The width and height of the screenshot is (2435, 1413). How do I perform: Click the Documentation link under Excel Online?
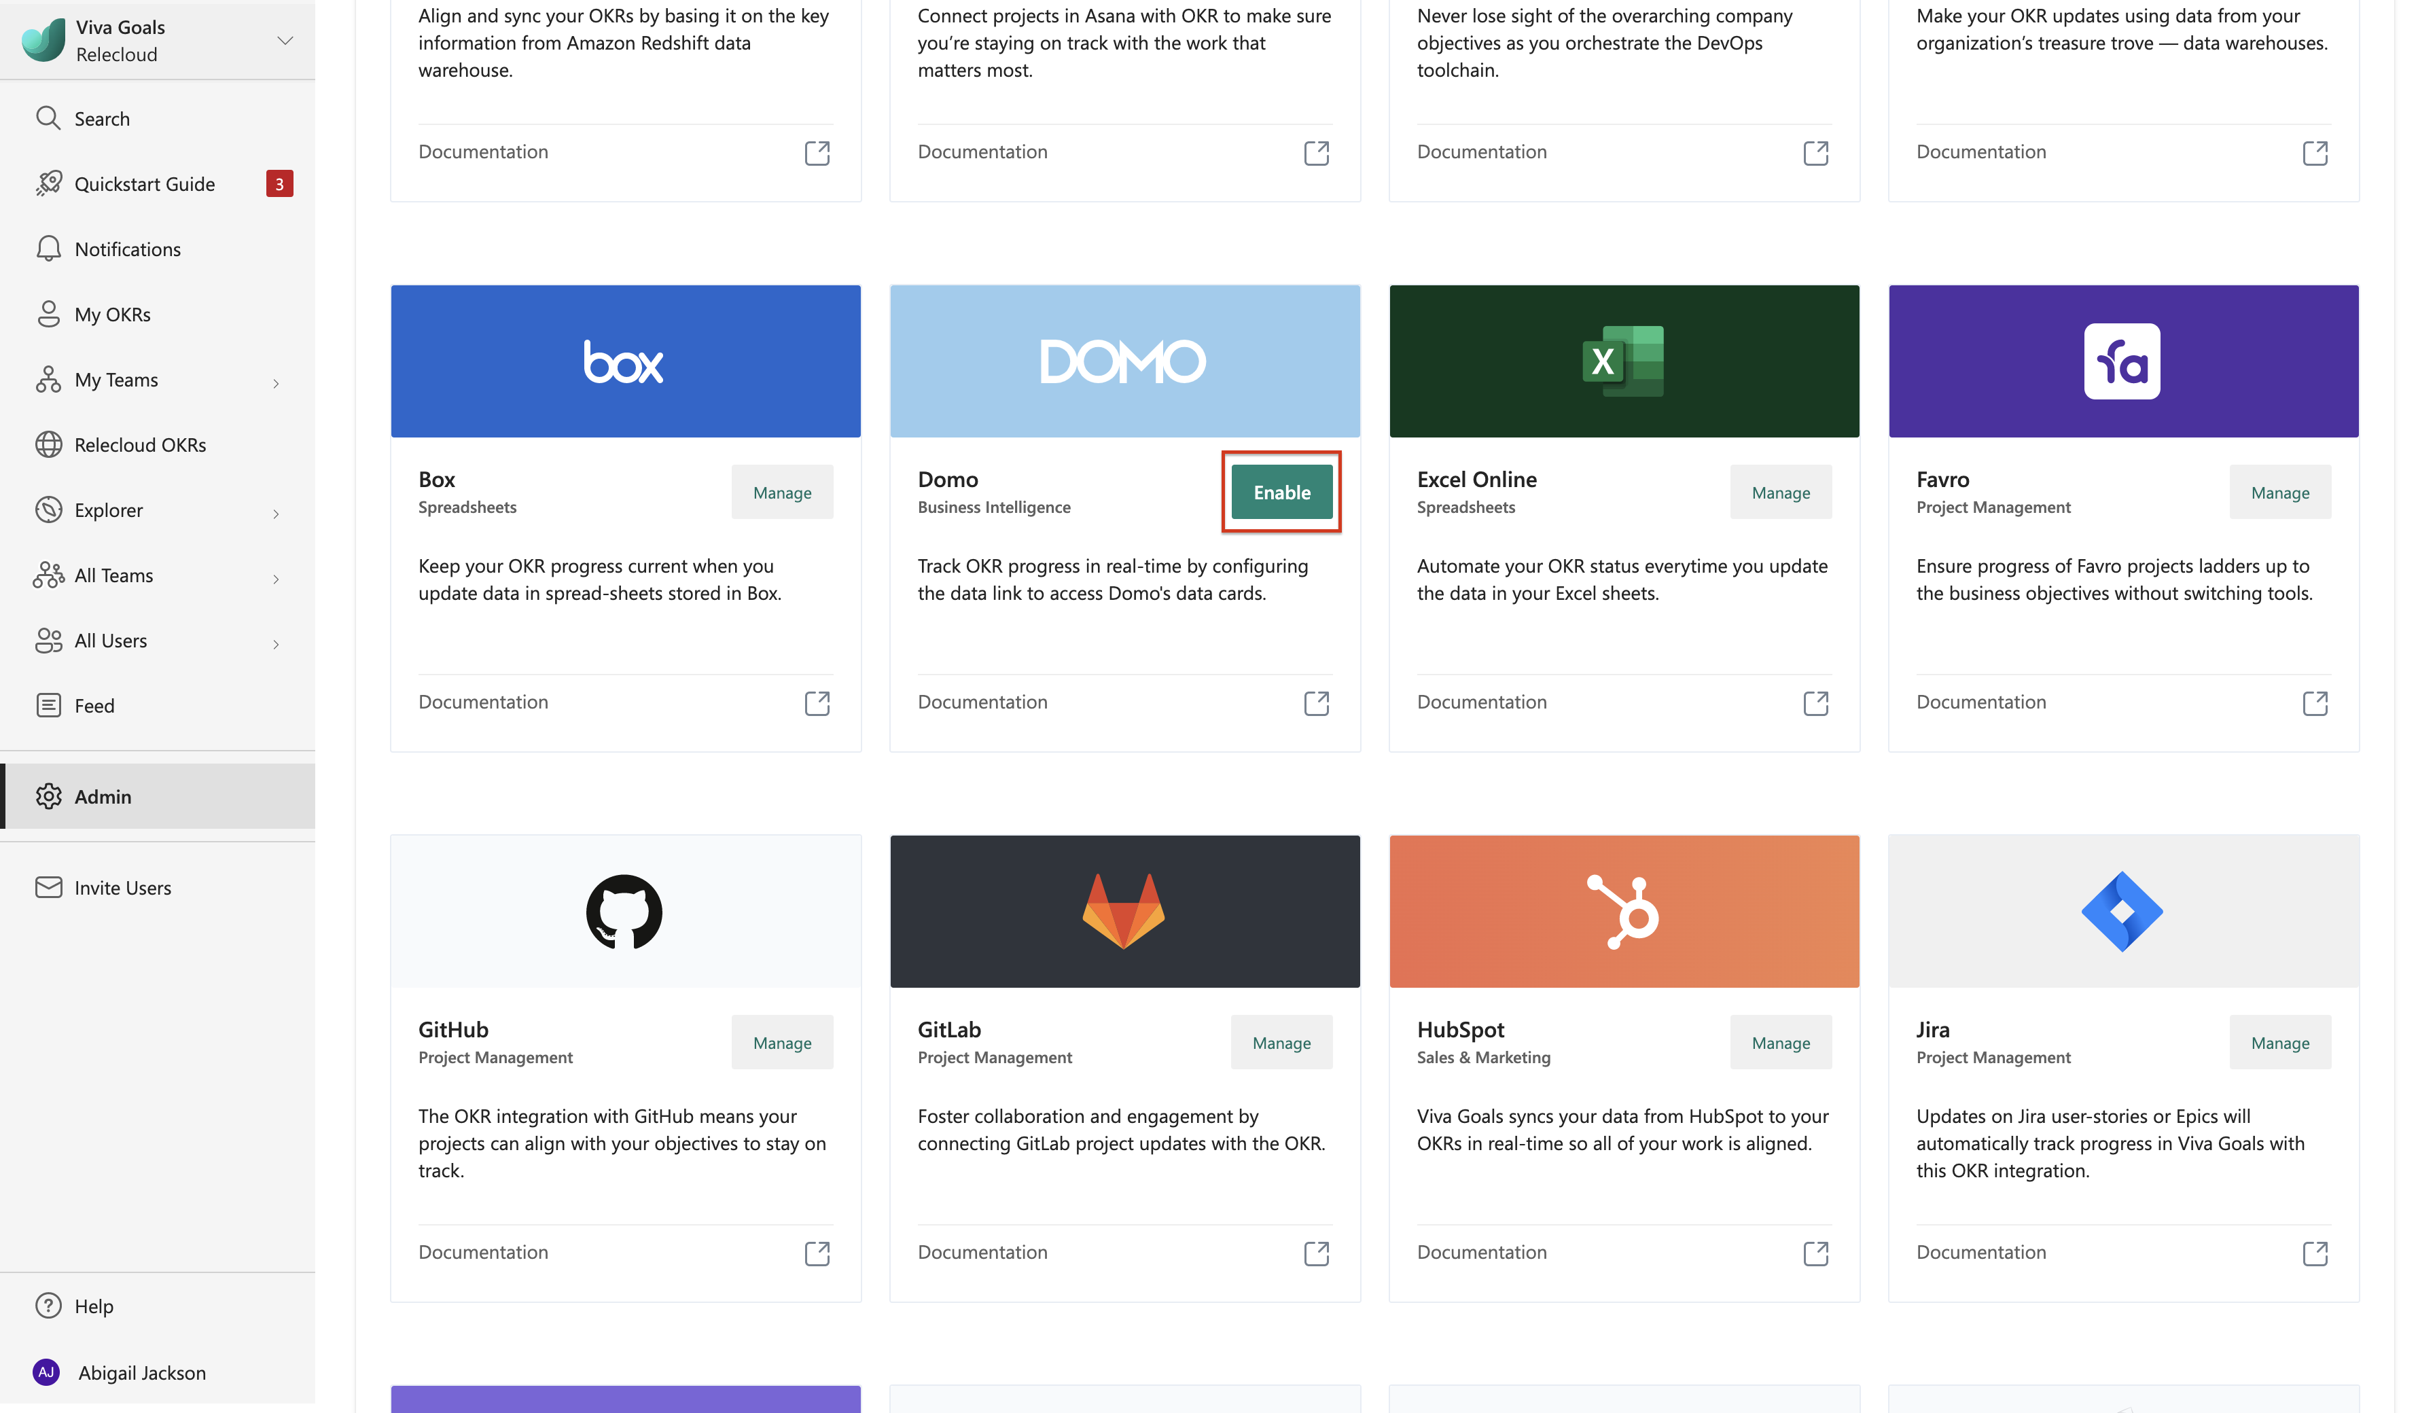(1481, 702)
